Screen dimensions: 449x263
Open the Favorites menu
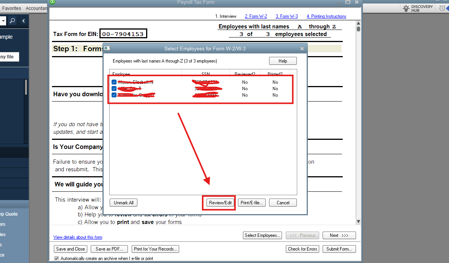(11, 8)
